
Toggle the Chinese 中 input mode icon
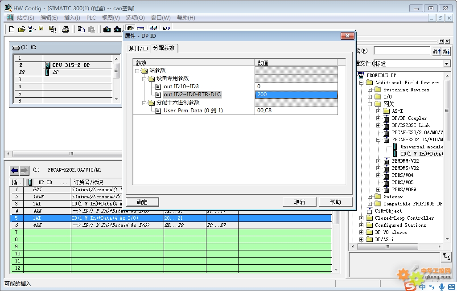tap(422, 287)
